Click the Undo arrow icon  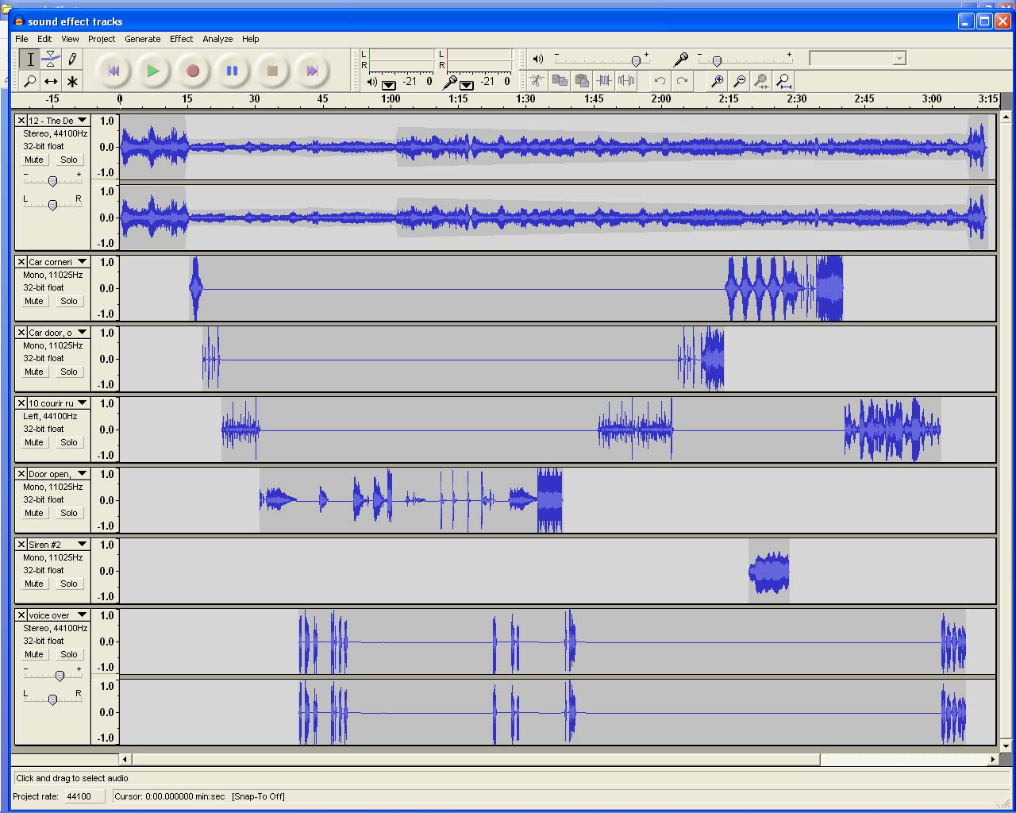coord(660,81)
